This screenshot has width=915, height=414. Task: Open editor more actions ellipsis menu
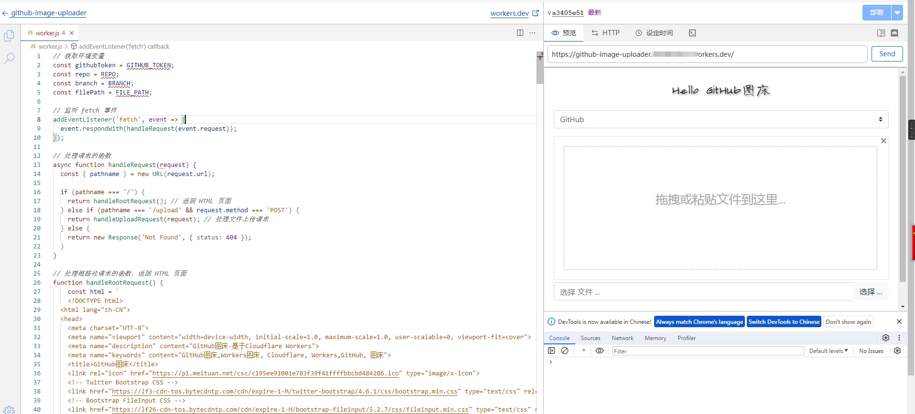click(x=532, y=33)
